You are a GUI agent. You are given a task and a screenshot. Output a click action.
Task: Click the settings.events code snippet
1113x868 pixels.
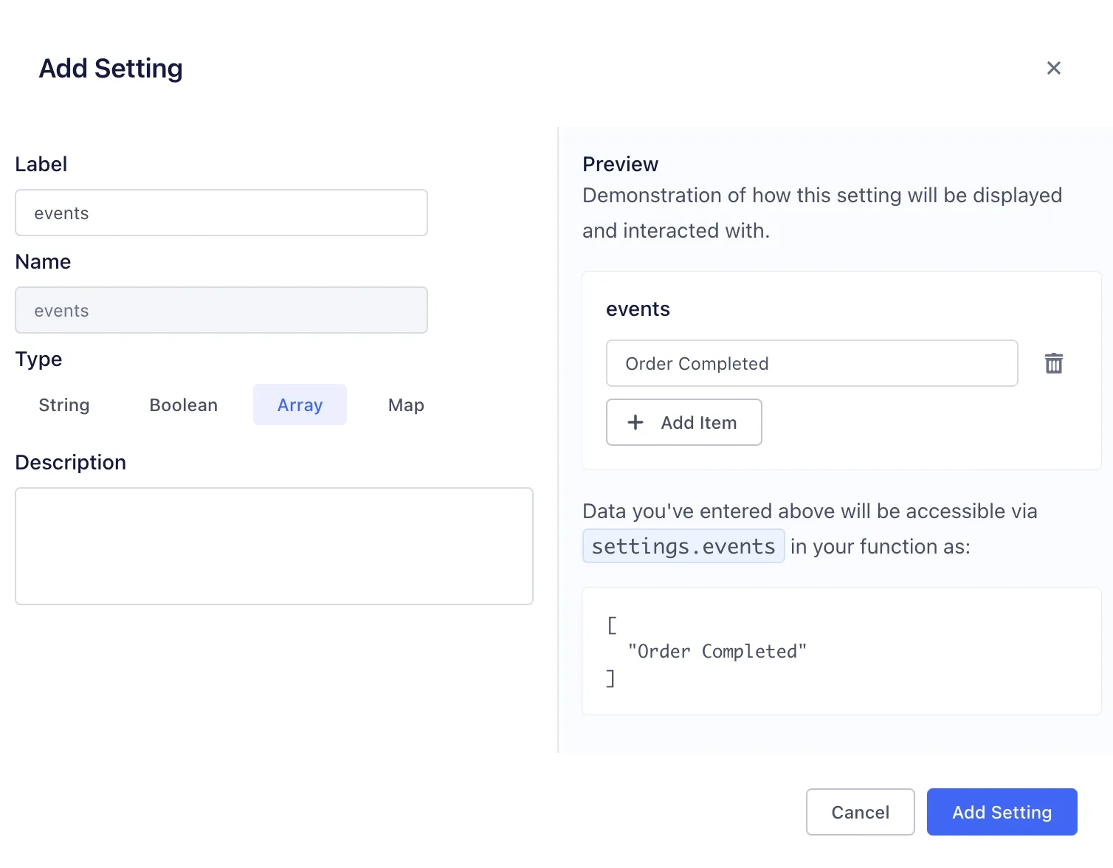(683, 546)
